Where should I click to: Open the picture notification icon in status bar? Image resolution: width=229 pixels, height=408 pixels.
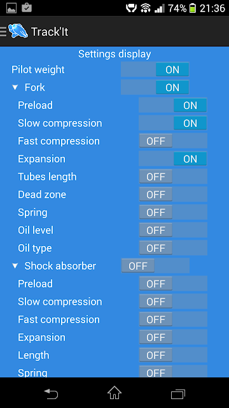[x=11, y=8]
